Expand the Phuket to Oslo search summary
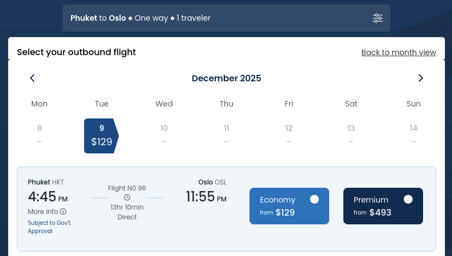This screenshot has width=452, height=256. (x=227, y=18)
